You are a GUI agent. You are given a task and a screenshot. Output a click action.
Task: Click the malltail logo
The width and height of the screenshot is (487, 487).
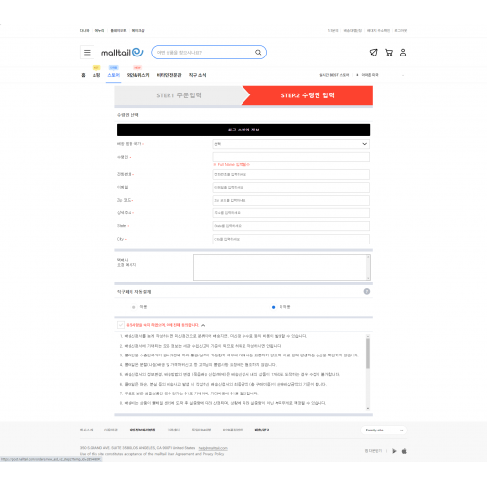coord(123,53)
